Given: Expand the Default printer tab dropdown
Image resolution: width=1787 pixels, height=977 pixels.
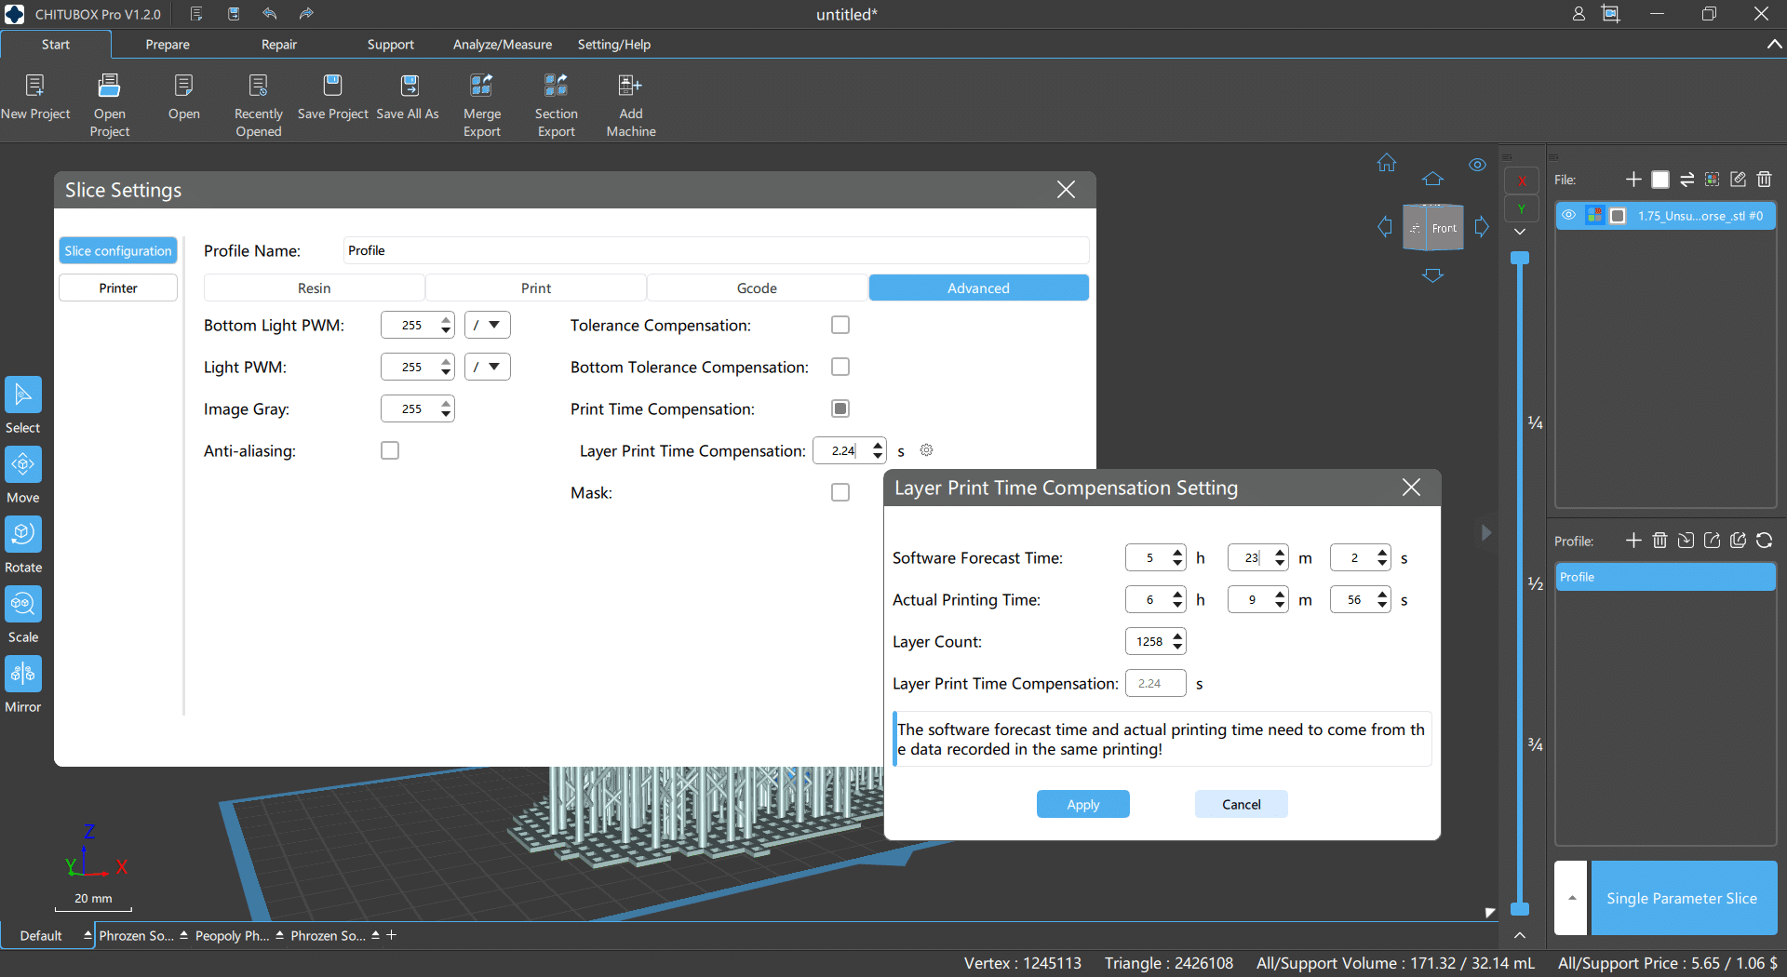Looking at the screenshot, I should 87,935.
